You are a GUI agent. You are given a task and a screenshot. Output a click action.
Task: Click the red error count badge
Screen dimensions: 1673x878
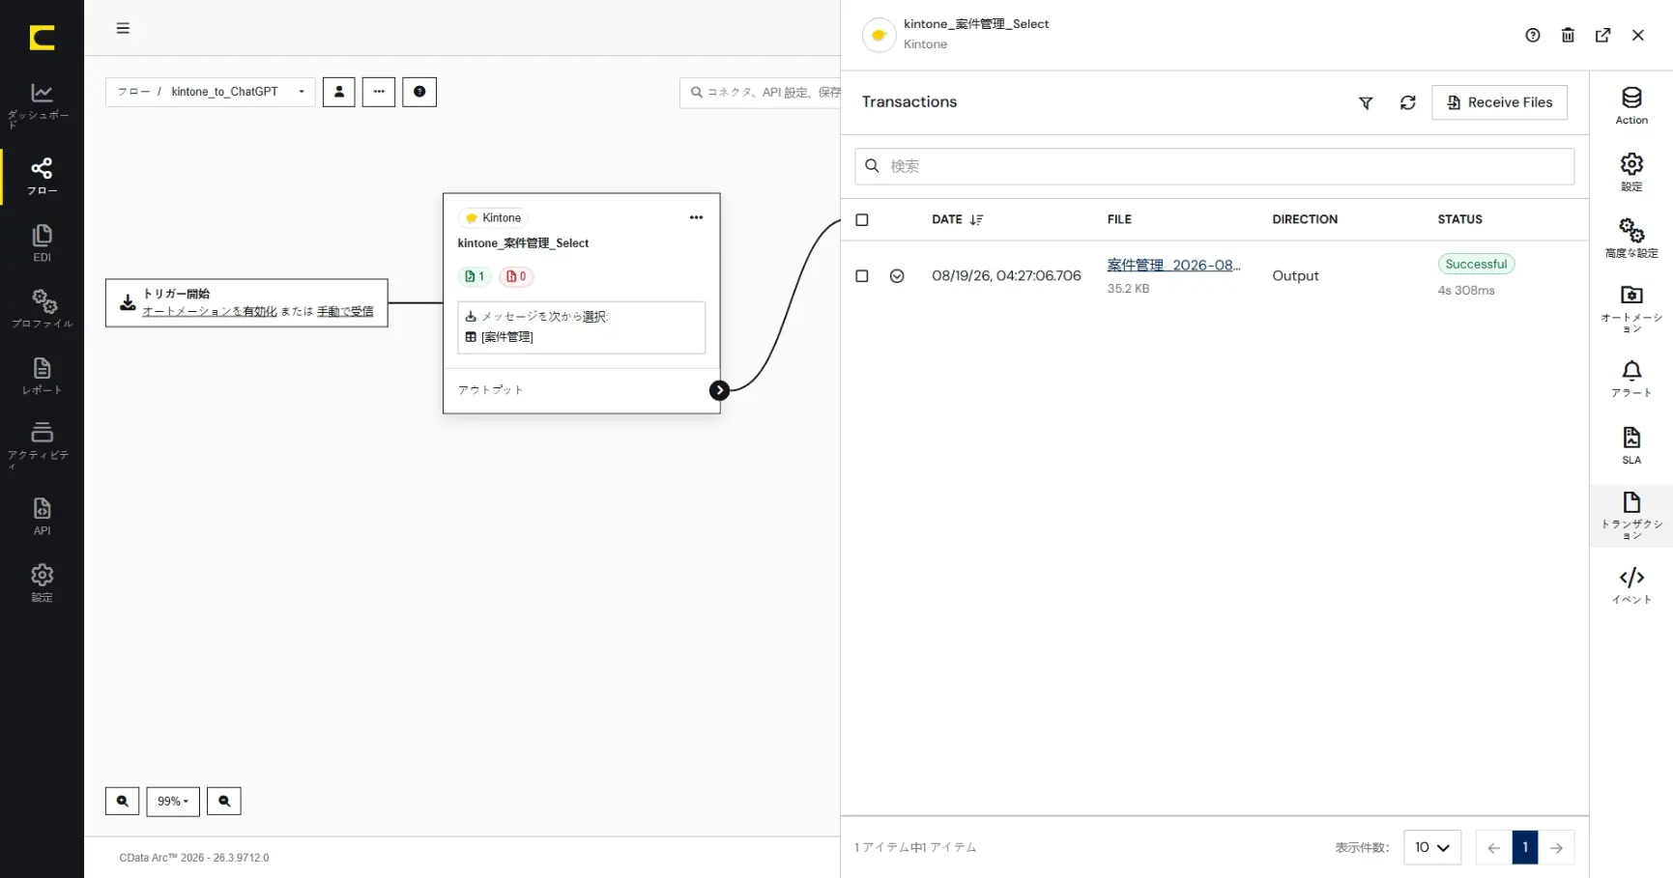(516, 276)
